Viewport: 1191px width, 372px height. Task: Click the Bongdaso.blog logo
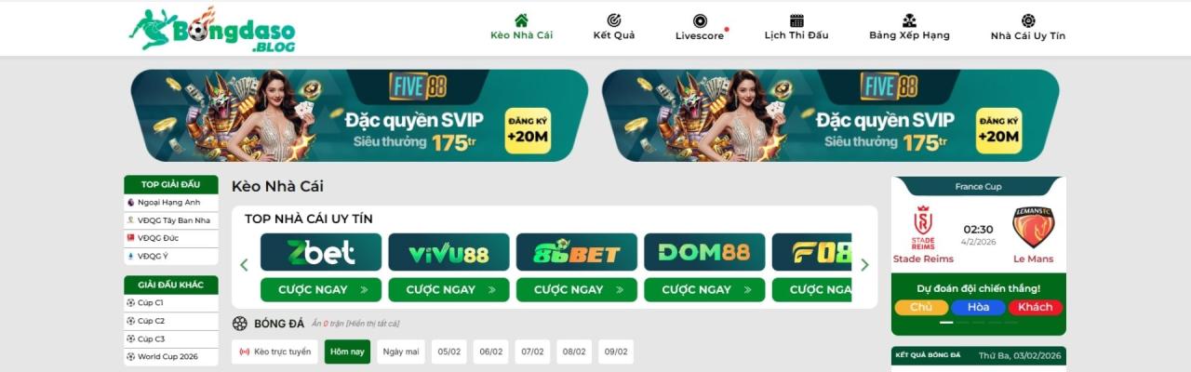[213, 29]
